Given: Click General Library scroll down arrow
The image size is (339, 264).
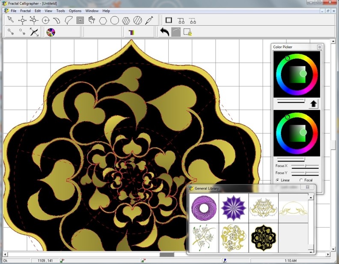Looking at the screenshot, I should (311, 251).
